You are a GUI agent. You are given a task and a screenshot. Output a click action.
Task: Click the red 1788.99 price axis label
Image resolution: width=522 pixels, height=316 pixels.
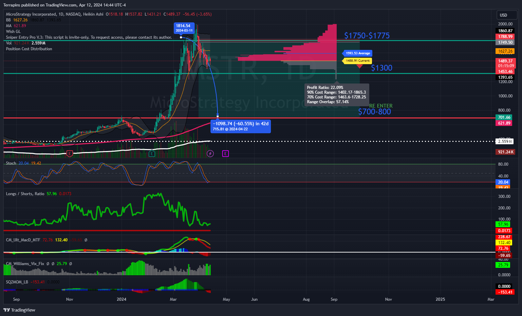505,37
